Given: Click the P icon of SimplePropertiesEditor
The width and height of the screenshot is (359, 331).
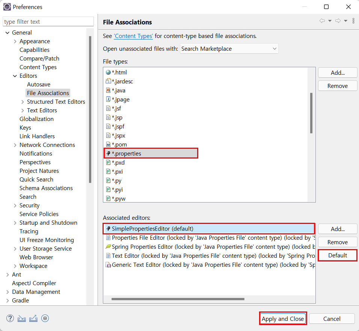Looking at the screenshot, I should click(x=108, y=228).
